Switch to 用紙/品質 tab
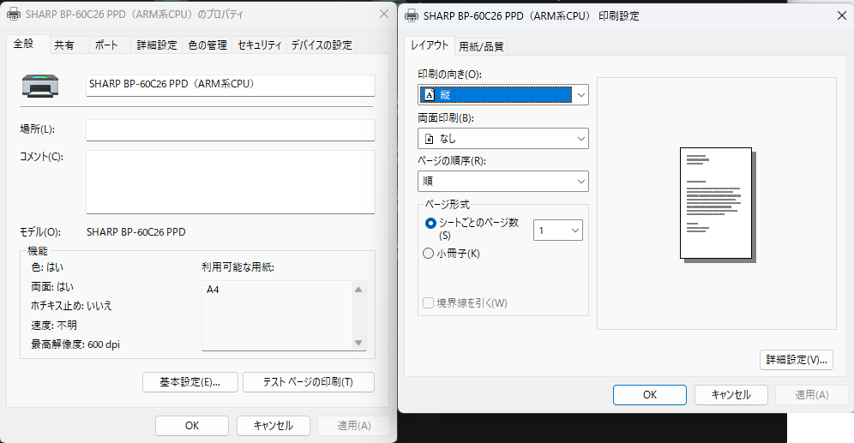The width and height of the screenshot is (854, 443). tap(481, 47)
